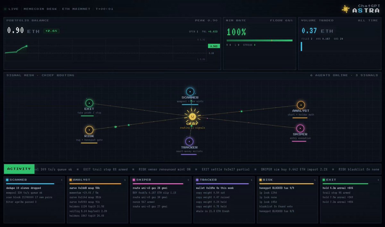385x227 pixels.
Task: Click the 100% win rate value
Action: pos(236,32)
